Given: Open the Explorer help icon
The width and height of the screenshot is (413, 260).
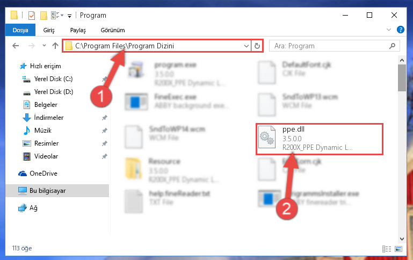Looking at the screenshot, I should pos(400,30).
